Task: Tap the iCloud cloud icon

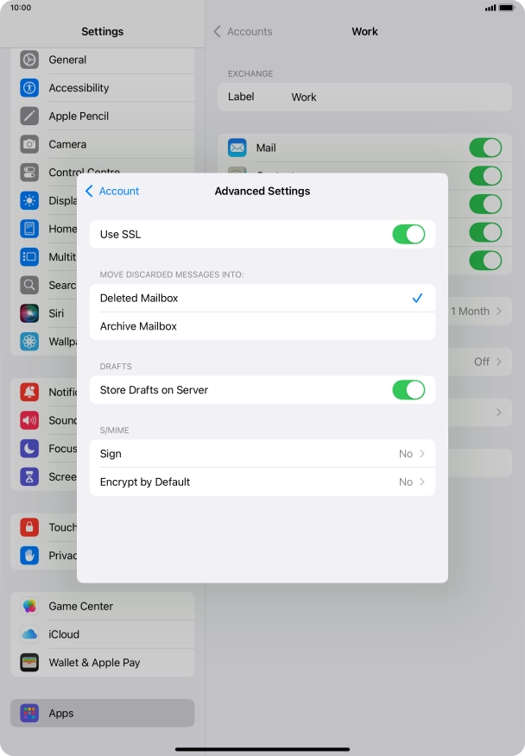Action: 30,634
